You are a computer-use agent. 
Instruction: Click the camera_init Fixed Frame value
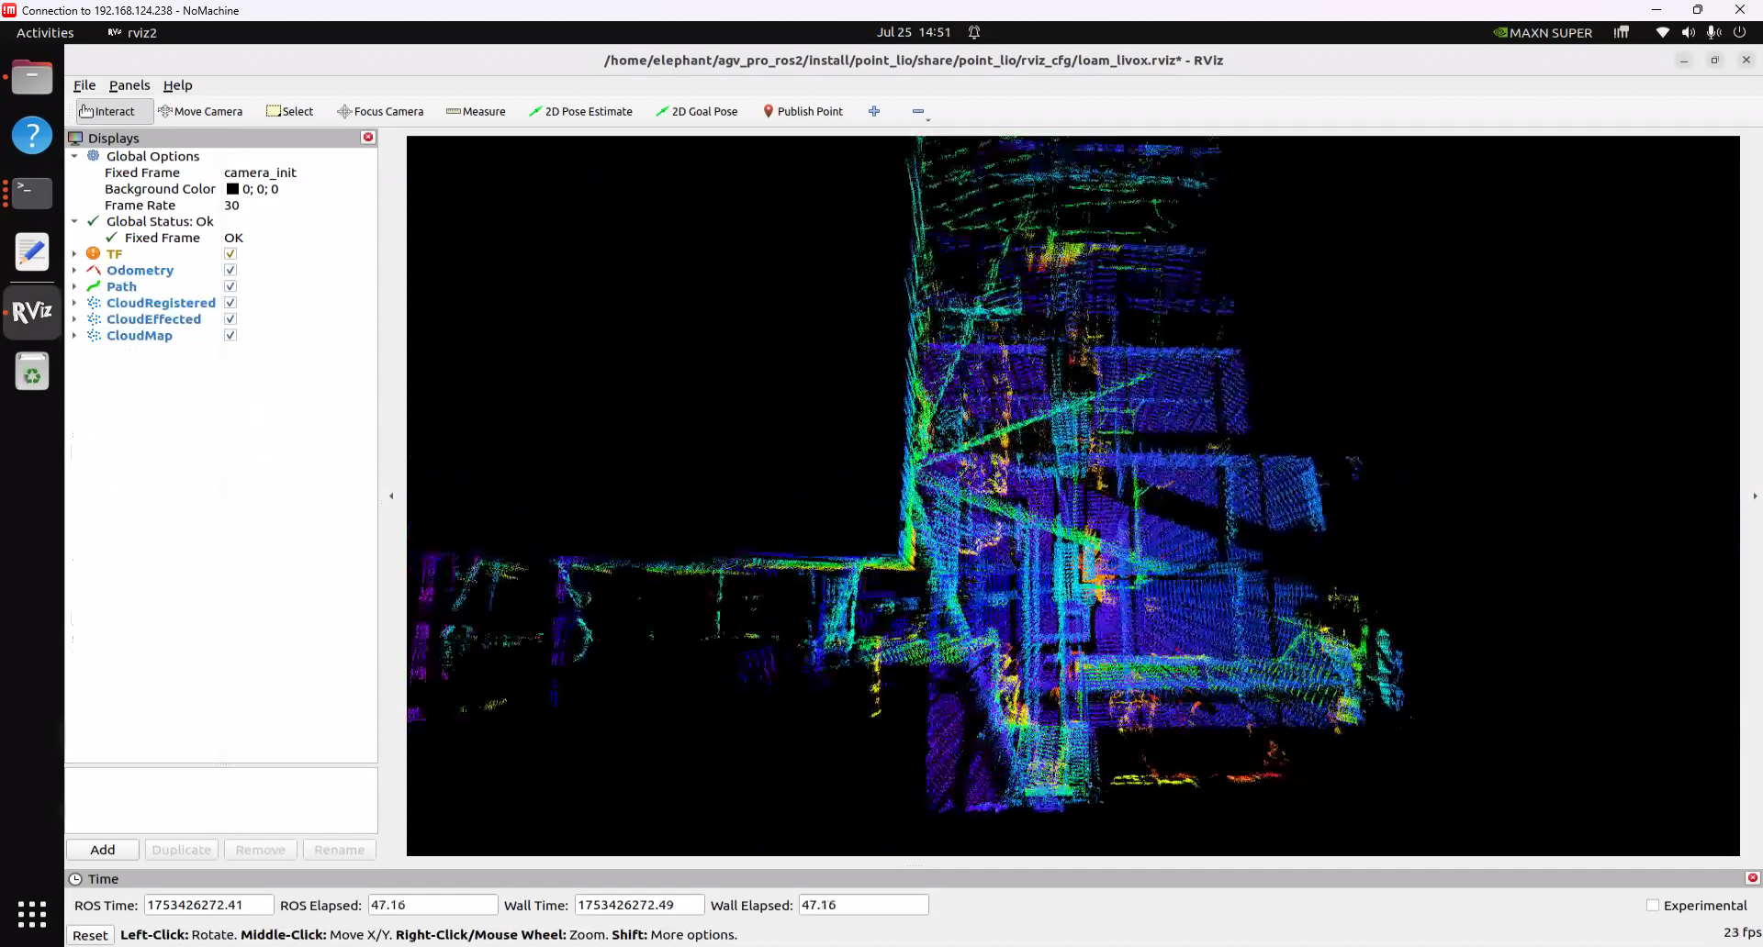(x=260, y=173)
